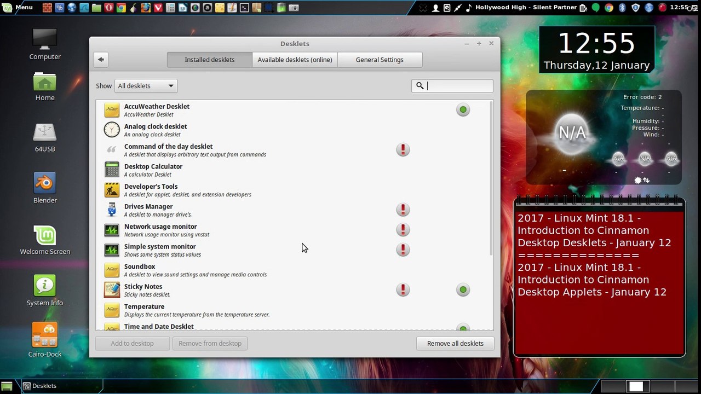Click the Chrome tray icon
The height and width of the screenshot is (394, 701).
click(x=609, y=8)
